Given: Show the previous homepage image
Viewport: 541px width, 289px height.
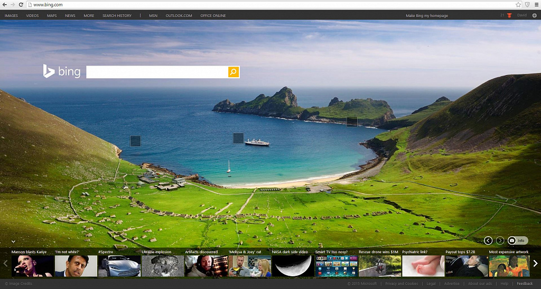Looking at the screenshot, I should pos(488,240).
